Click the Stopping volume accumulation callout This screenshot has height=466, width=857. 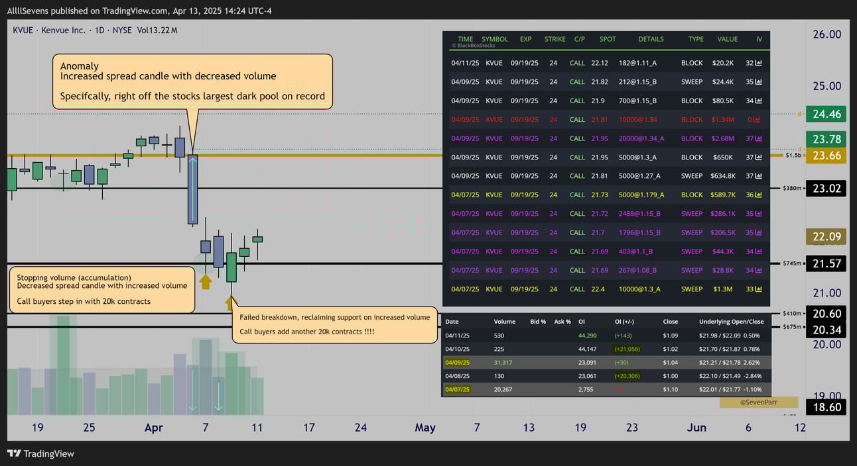click(x=101, y=289)
